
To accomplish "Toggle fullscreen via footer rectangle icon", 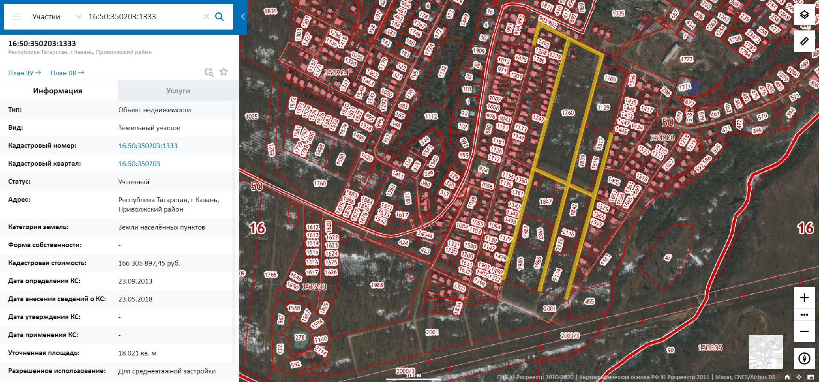I will 811,377.
